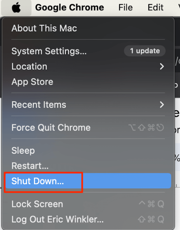Open the Edit menu
This screenshot has width=180, height=230.
click(155, 7)
